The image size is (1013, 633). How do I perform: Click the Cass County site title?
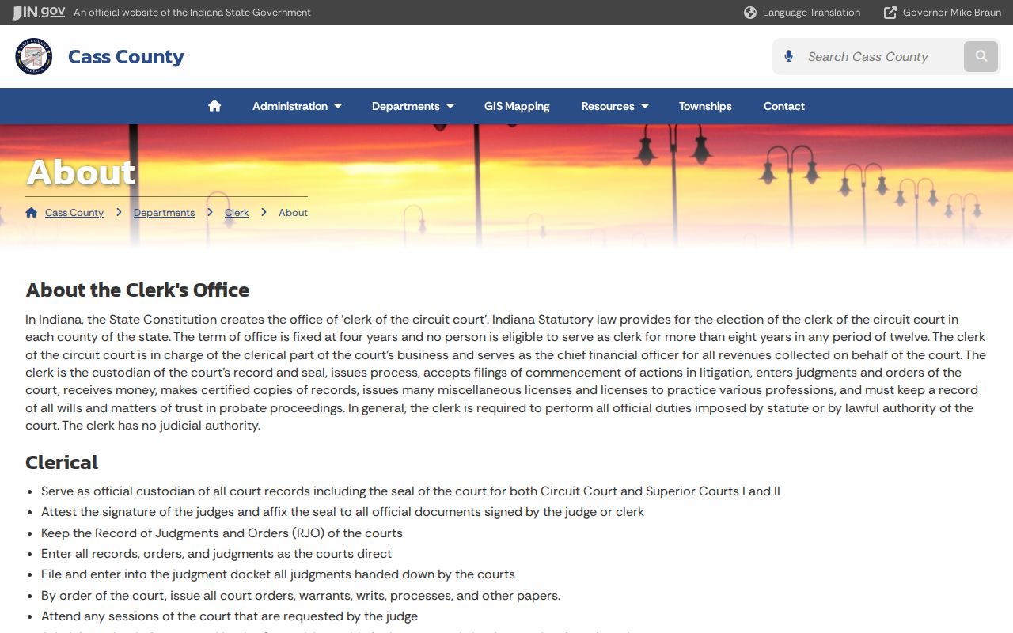[x=126, y=57]
